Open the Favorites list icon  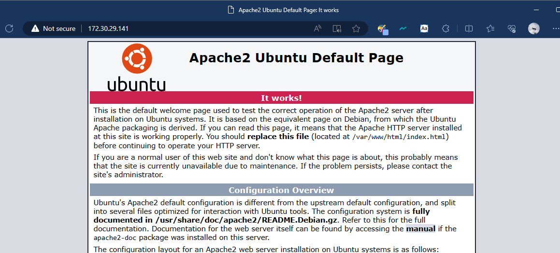point(490,28)
